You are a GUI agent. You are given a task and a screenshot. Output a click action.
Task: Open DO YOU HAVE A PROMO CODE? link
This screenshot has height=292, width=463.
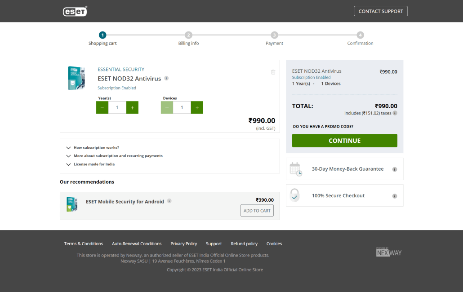click(x=323, y=127)
